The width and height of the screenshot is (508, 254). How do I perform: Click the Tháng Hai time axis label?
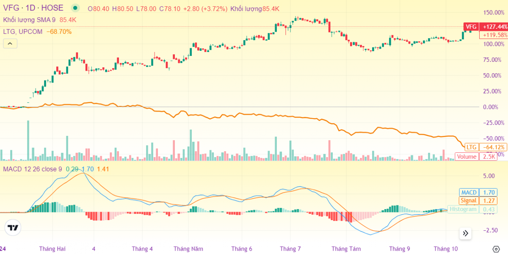coord(52,249)
